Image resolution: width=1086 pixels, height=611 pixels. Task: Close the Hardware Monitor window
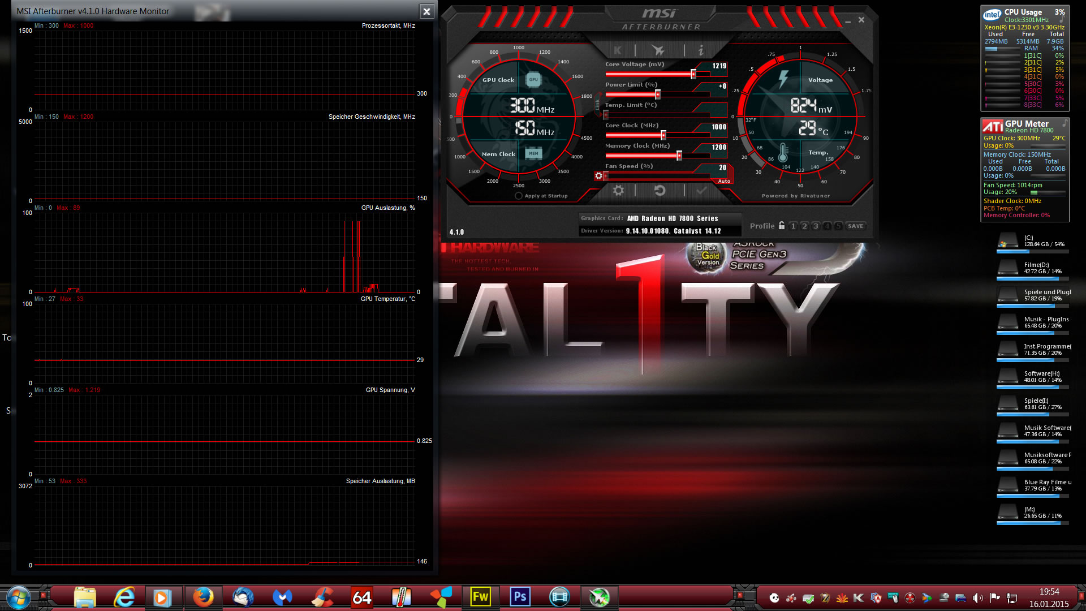(x=426, y=11)
